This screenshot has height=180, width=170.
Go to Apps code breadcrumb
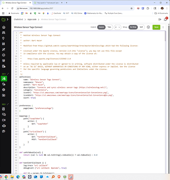tap(32, 19)
